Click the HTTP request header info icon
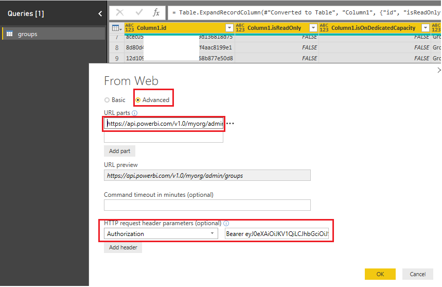This screenshot has width=442, height=287. (x=226, y=223)
